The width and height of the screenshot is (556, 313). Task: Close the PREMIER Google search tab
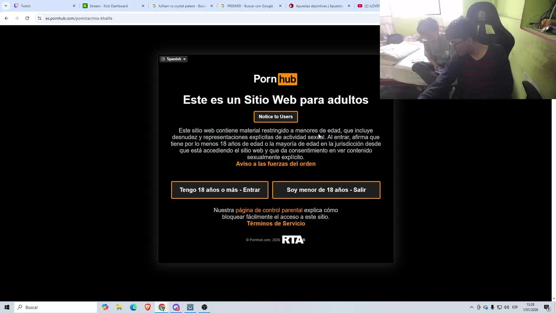pyautogui.click(x=280, y=6)
